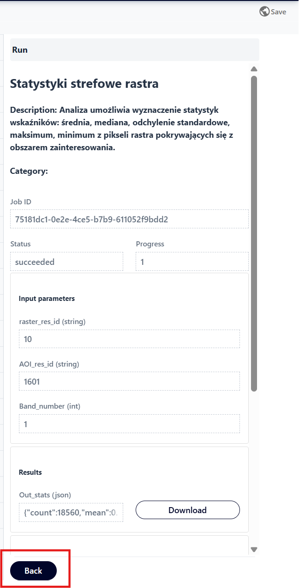
Task: Click the Out_stats json output field
Action: click(71, 512)
